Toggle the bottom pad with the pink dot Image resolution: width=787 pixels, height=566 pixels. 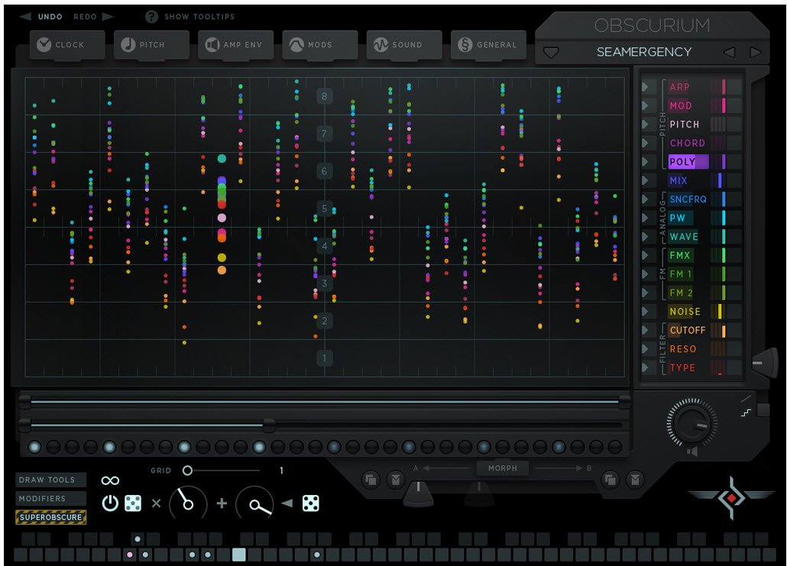pyautogui.click(x=130, y=555)
